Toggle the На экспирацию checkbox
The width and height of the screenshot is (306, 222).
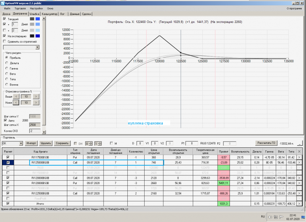tap(5, 36)
